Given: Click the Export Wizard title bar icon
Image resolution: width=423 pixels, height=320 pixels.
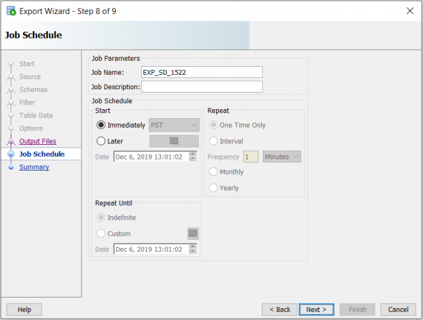Looking at the screenshot, I should [11, 11].
